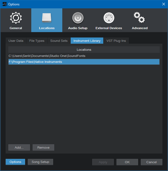168x171 pixels.
Task: Cancel the Options dialog
Action: click(x=152, y=162)
